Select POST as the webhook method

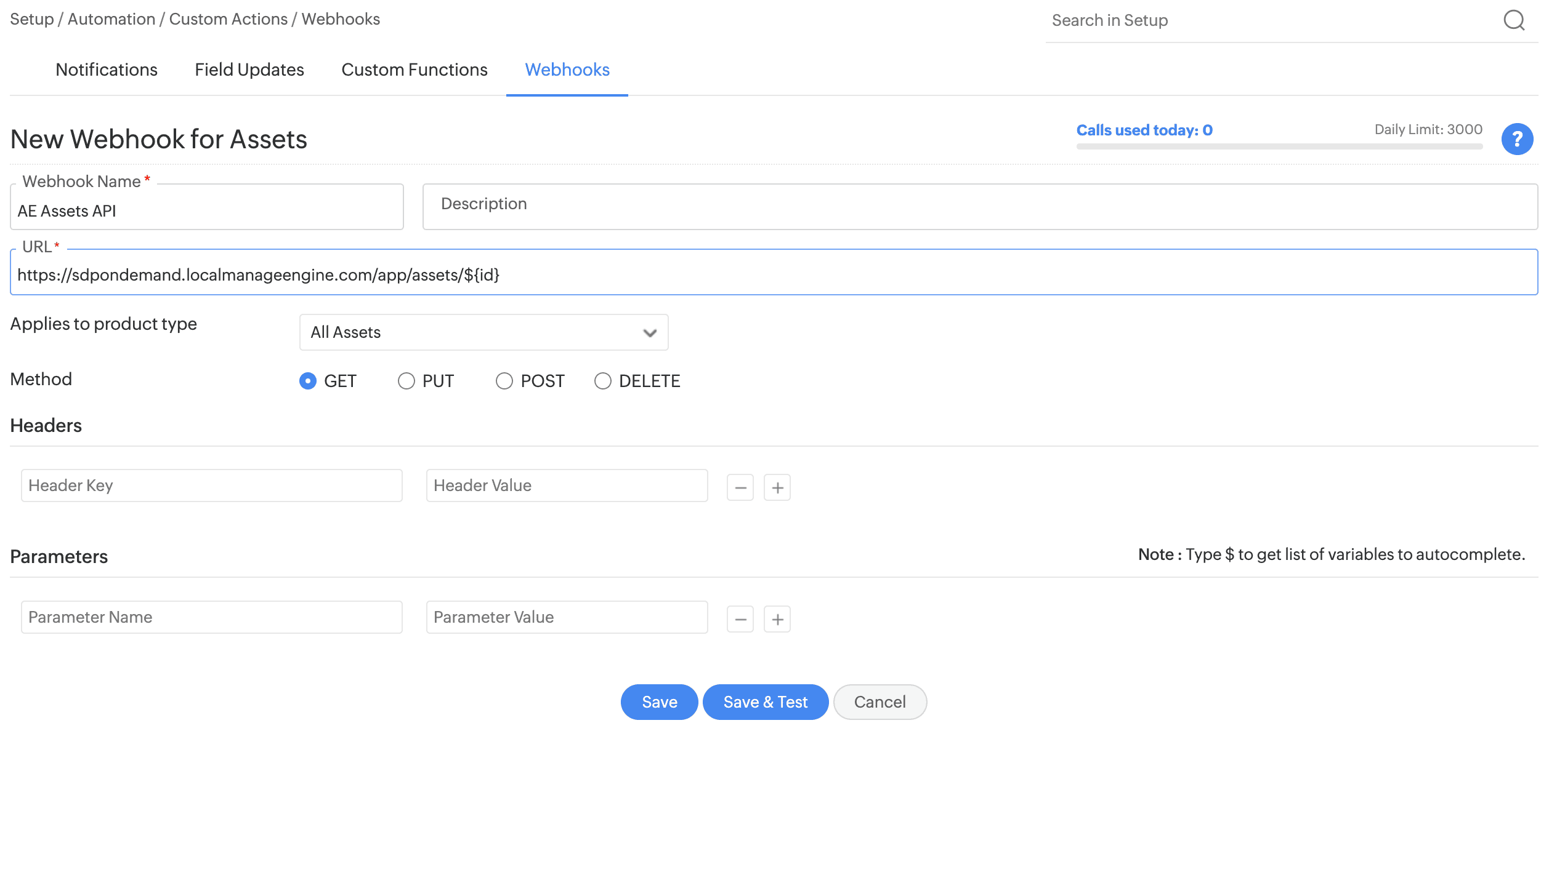coord(504,381)
